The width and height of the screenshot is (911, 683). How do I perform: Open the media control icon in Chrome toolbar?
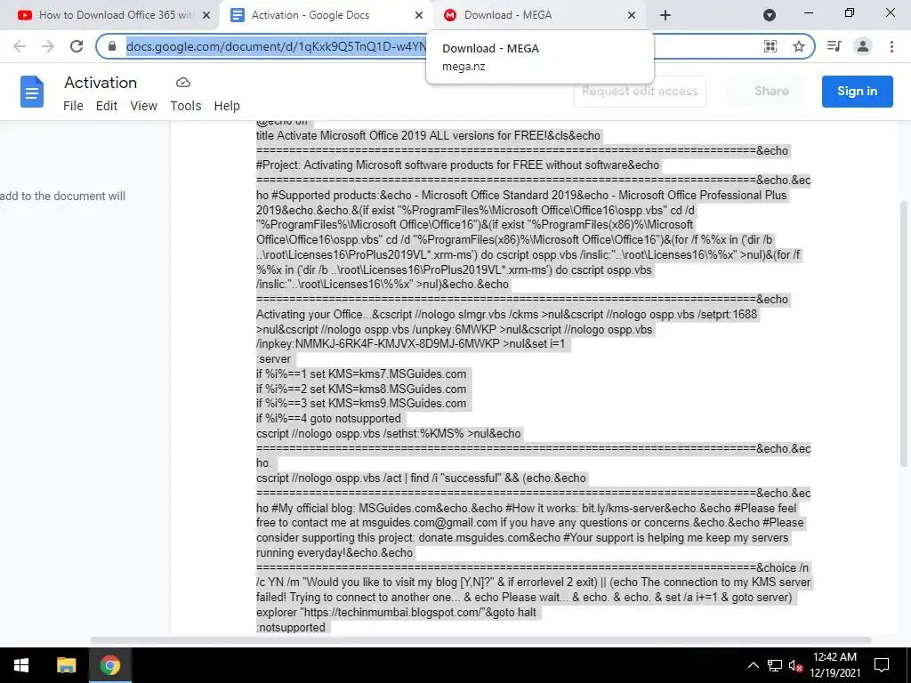click(x=834, y=46)
